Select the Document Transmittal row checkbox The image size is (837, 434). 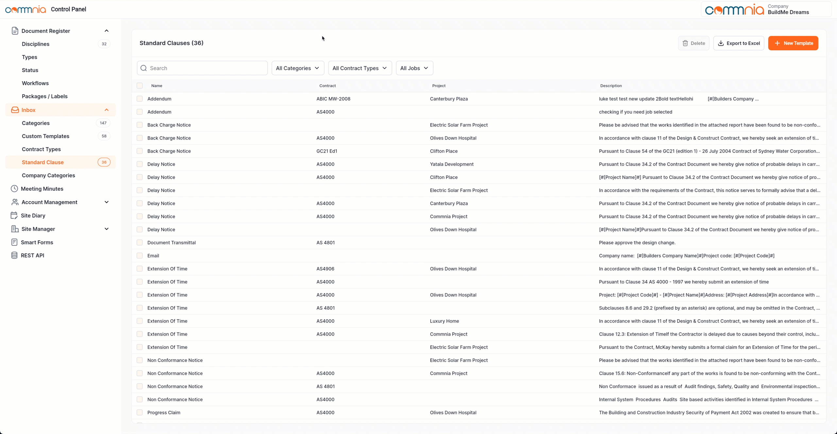point(140,242)
